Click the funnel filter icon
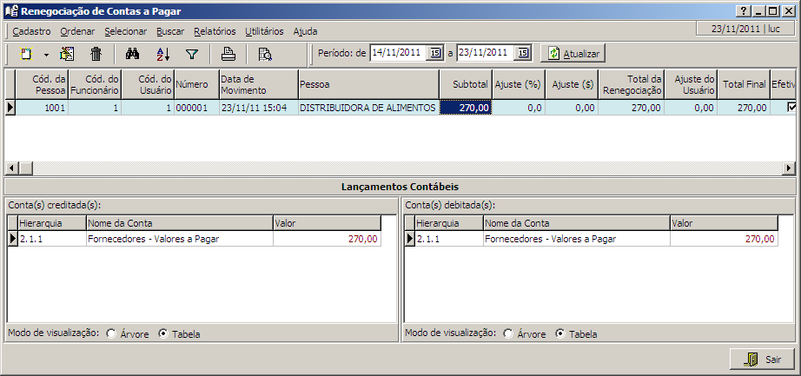Image resolution: width=801 pixels, height=376 pixels. (192, 54)
